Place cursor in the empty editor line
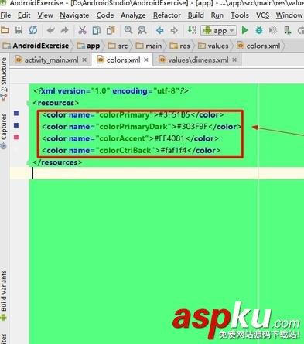 166,173
